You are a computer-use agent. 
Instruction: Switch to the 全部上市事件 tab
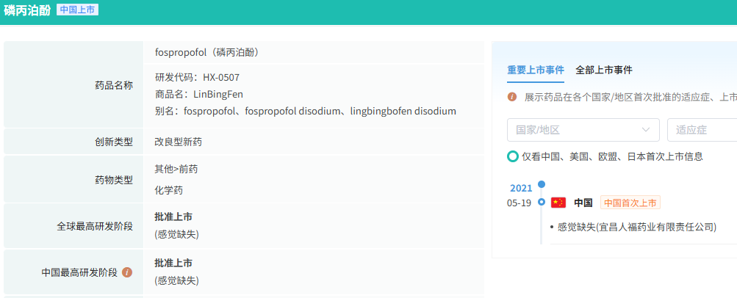click(x=604, y=70)
